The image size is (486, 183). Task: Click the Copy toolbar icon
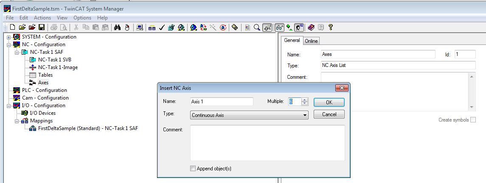tap(86, 28)
